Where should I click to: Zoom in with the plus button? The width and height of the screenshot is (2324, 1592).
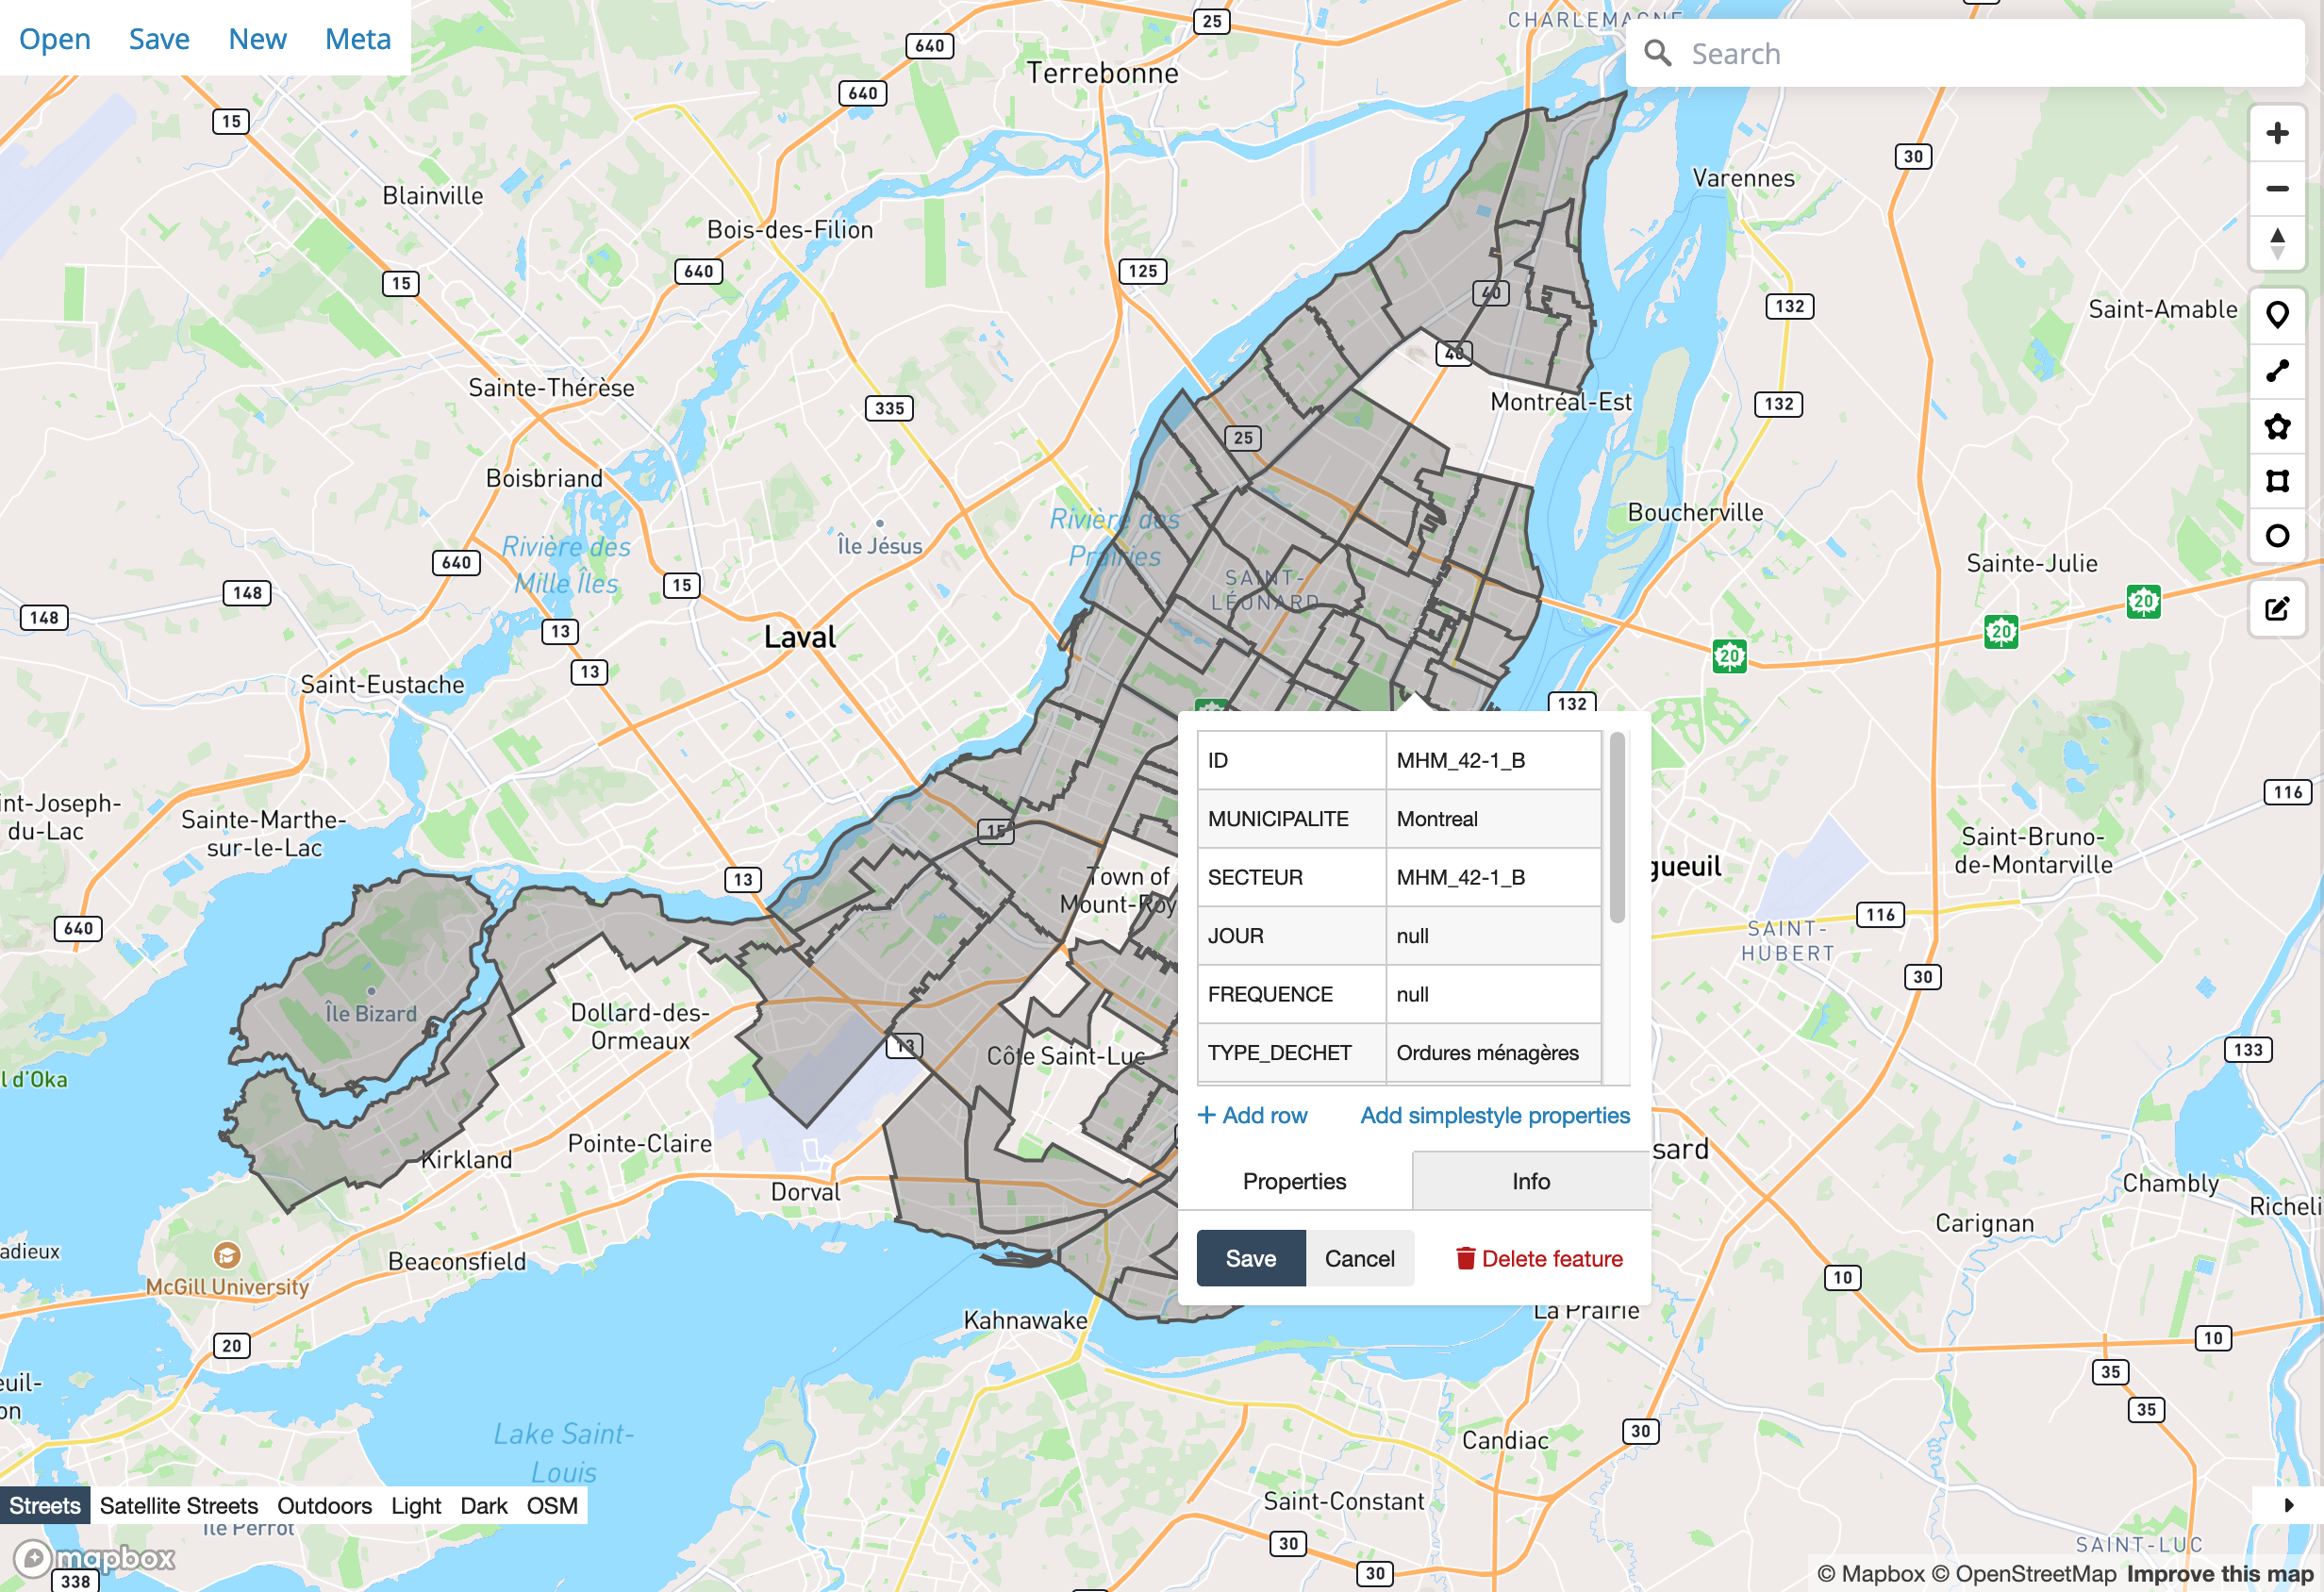point(2277,133)
